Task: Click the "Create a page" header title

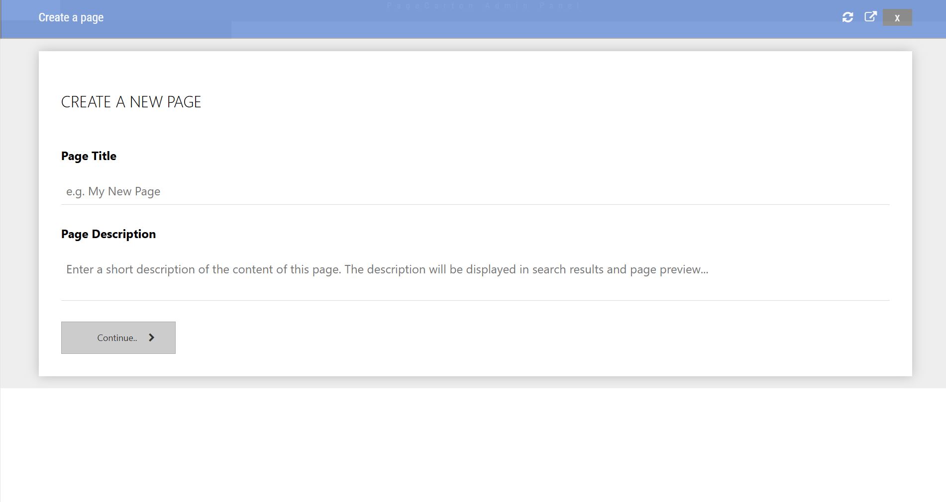Action: [x=71, y=17]
